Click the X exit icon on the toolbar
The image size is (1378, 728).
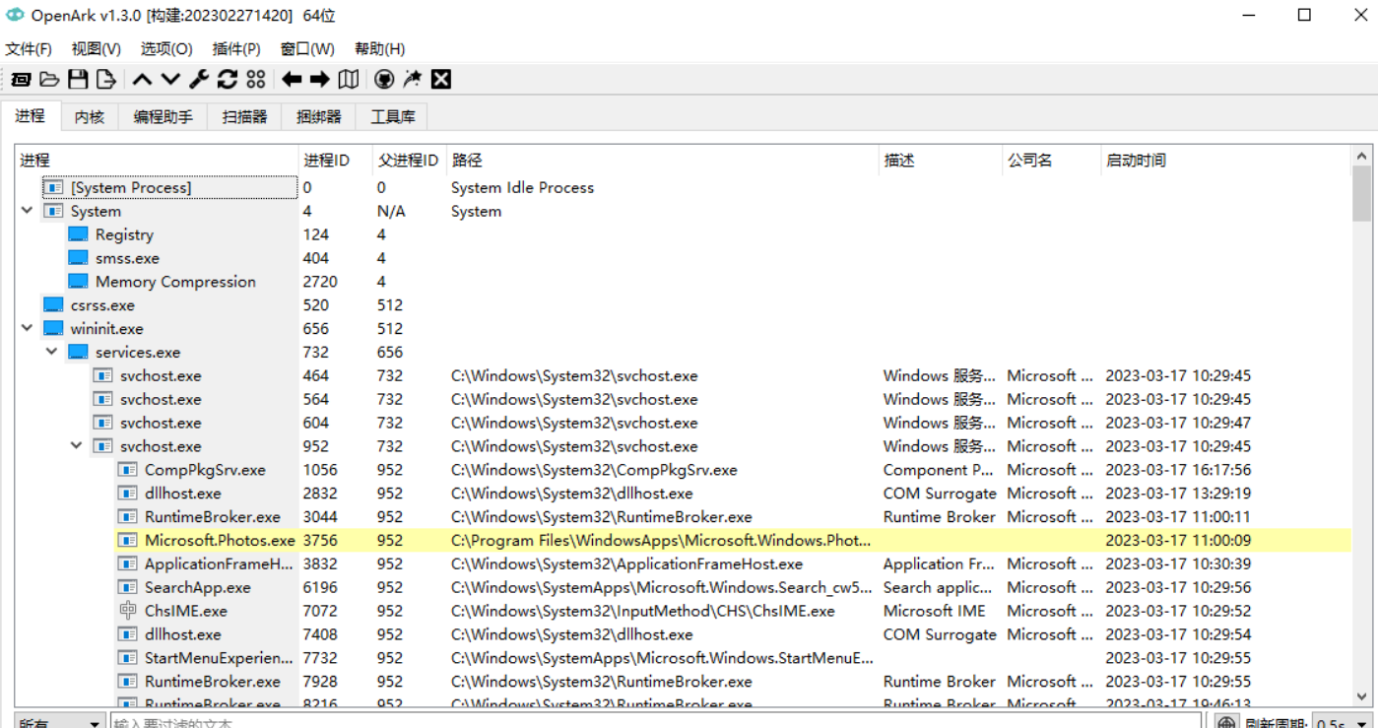pos(439,79)
